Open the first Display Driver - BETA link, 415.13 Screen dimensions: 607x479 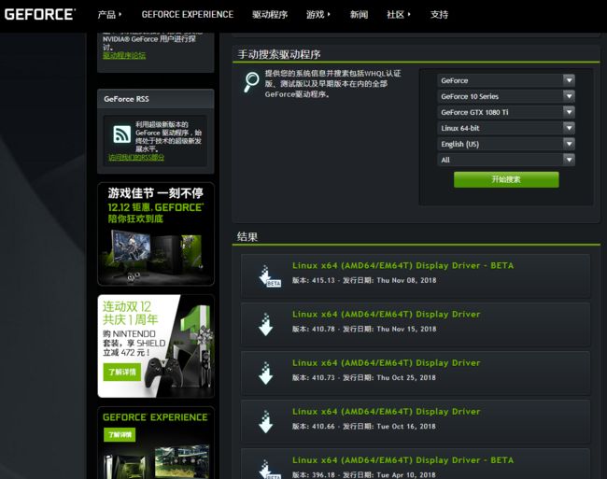pyautogui.click(x=403, y=265)
